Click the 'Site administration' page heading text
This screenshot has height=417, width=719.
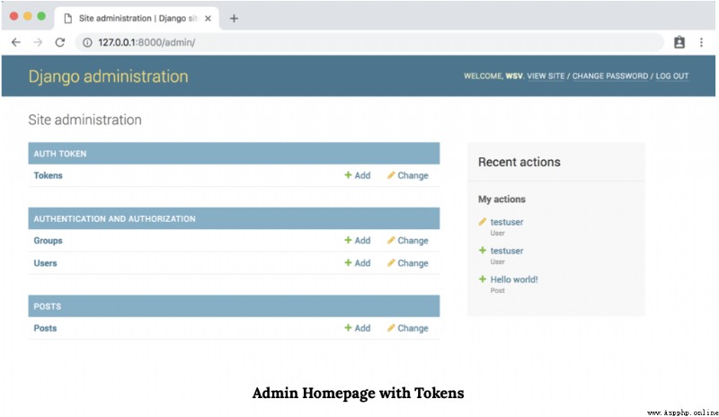[84, 120]
